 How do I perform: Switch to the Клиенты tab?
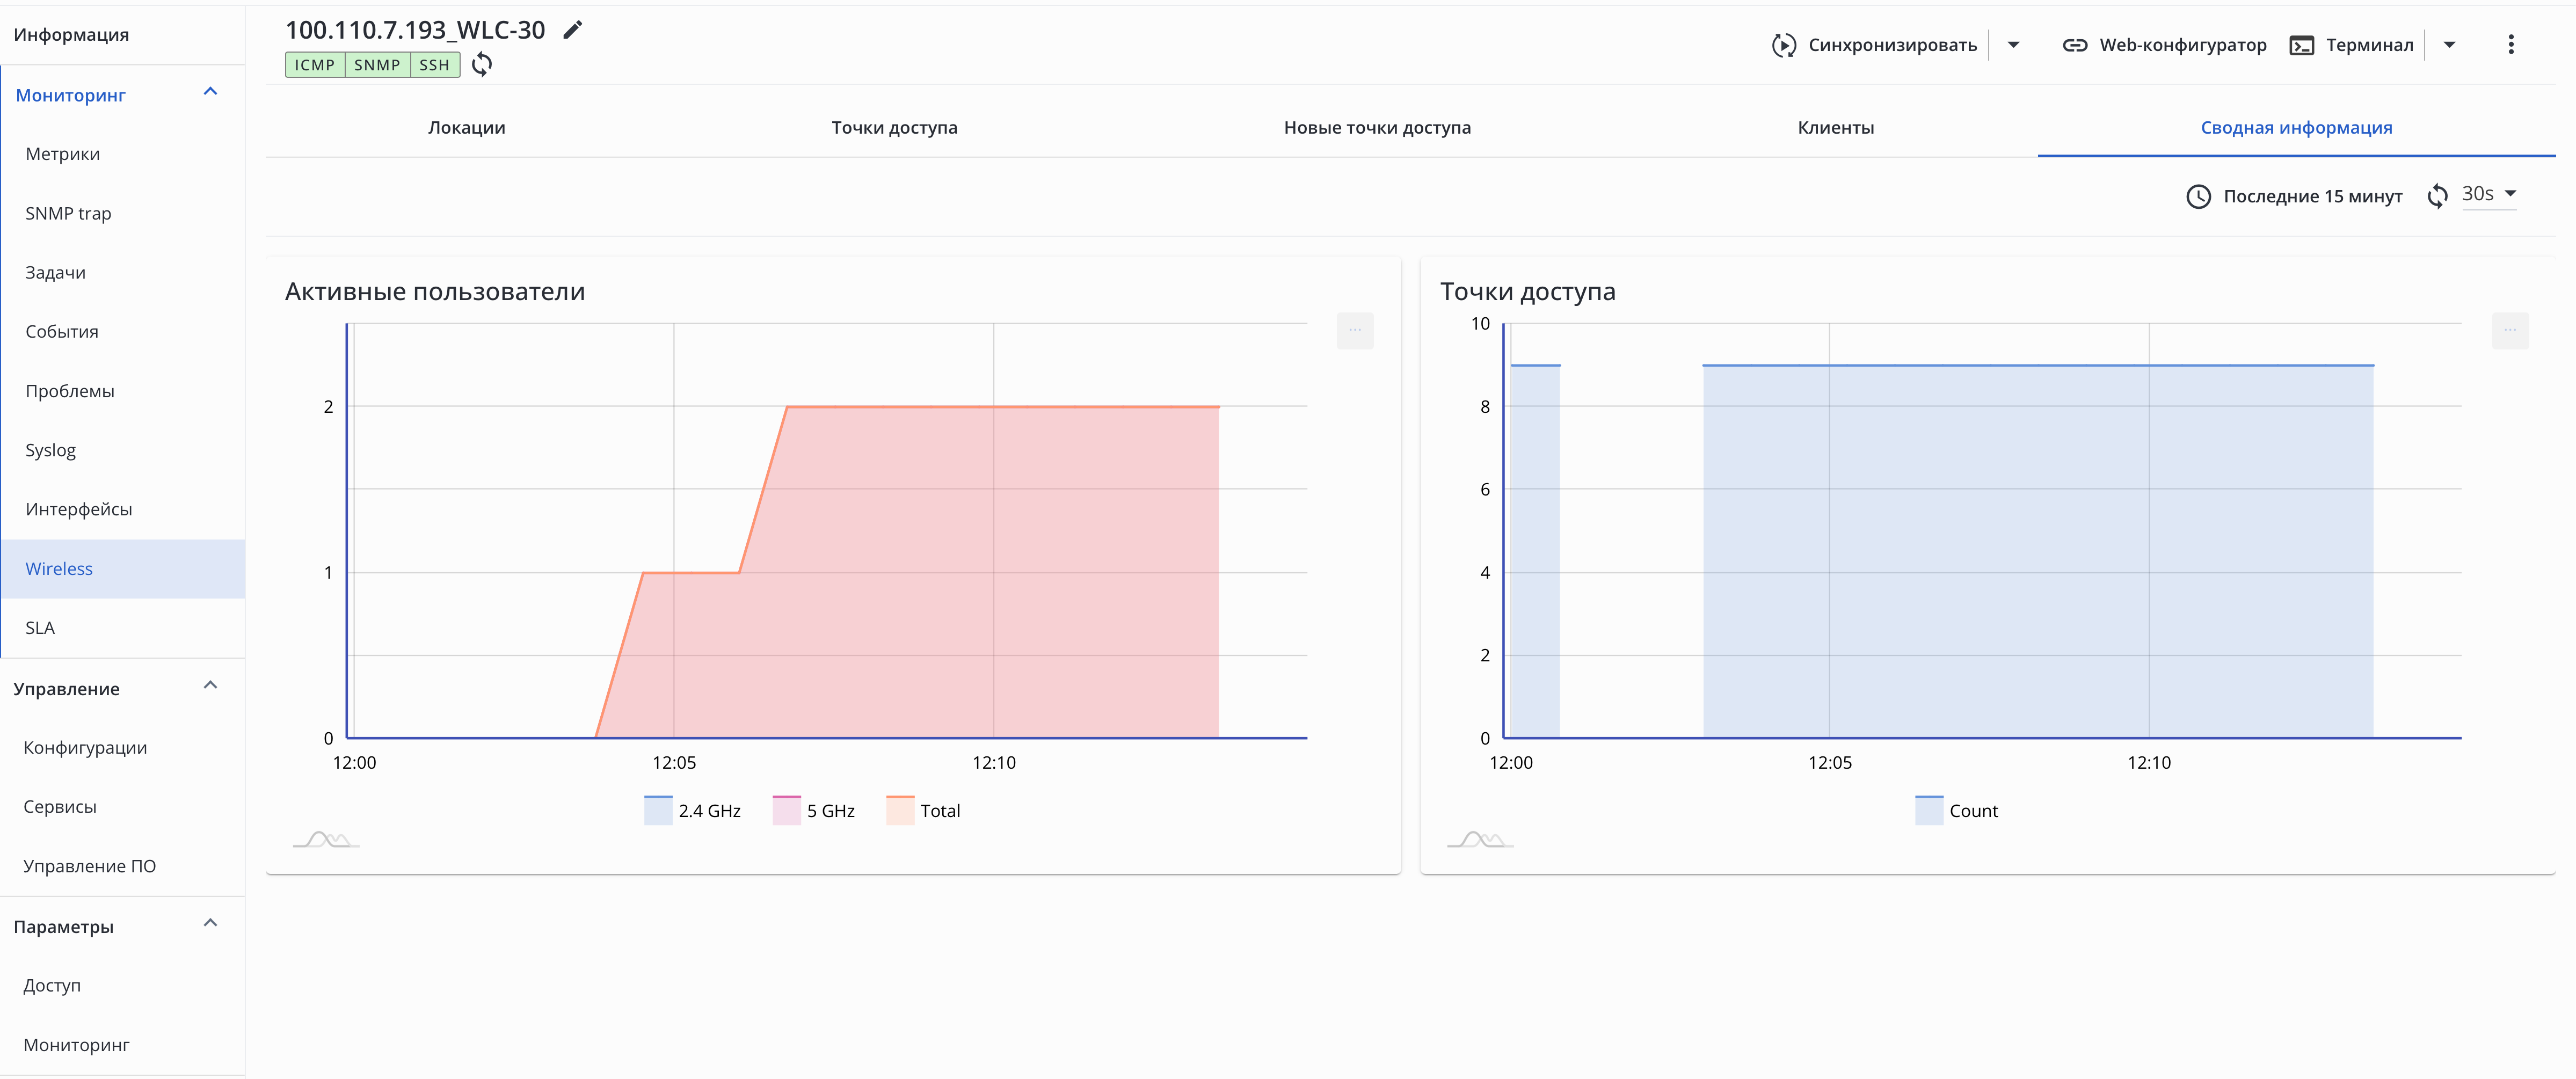pyautogui.click(x=1835, y=127)
